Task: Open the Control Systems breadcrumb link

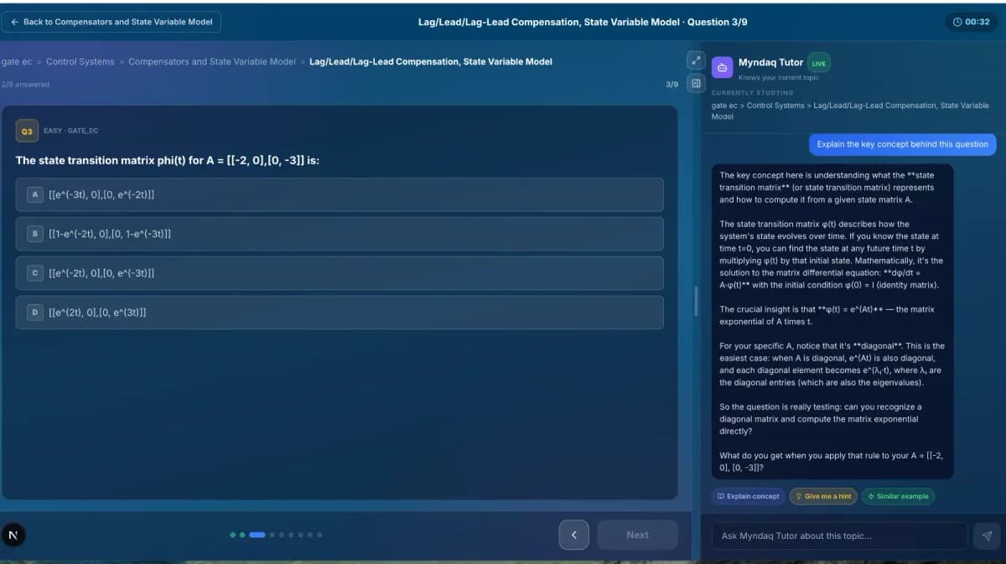Action: coord(80,62)
